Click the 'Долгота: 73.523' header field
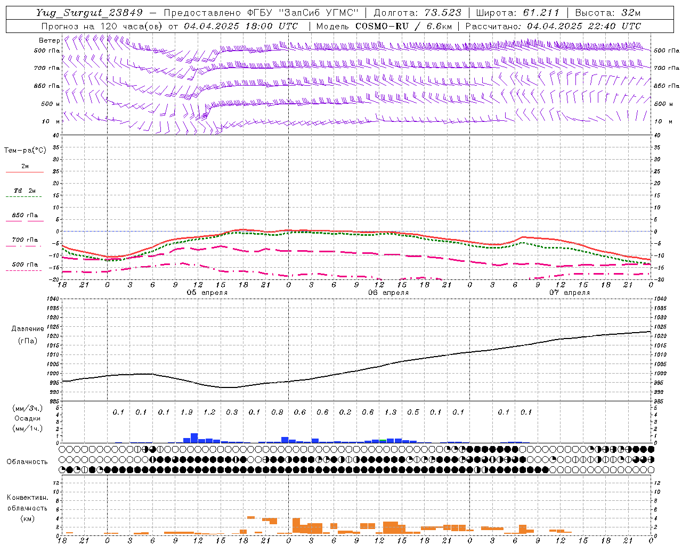Image resolution: width=682 pixels, height=545 pixels. click(418, 13)
